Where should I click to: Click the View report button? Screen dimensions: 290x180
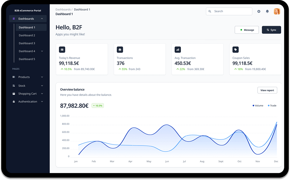click(267, 90)
